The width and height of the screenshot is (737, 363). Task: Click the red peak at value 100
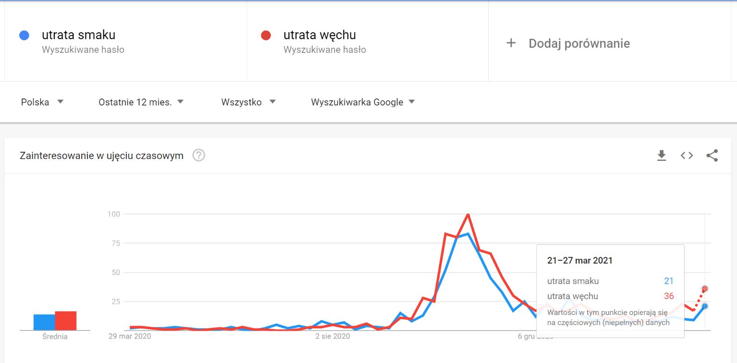[468, 214]
